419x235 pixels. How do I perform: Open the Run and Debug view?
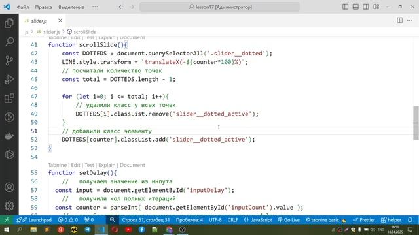(x=9, y=80)
